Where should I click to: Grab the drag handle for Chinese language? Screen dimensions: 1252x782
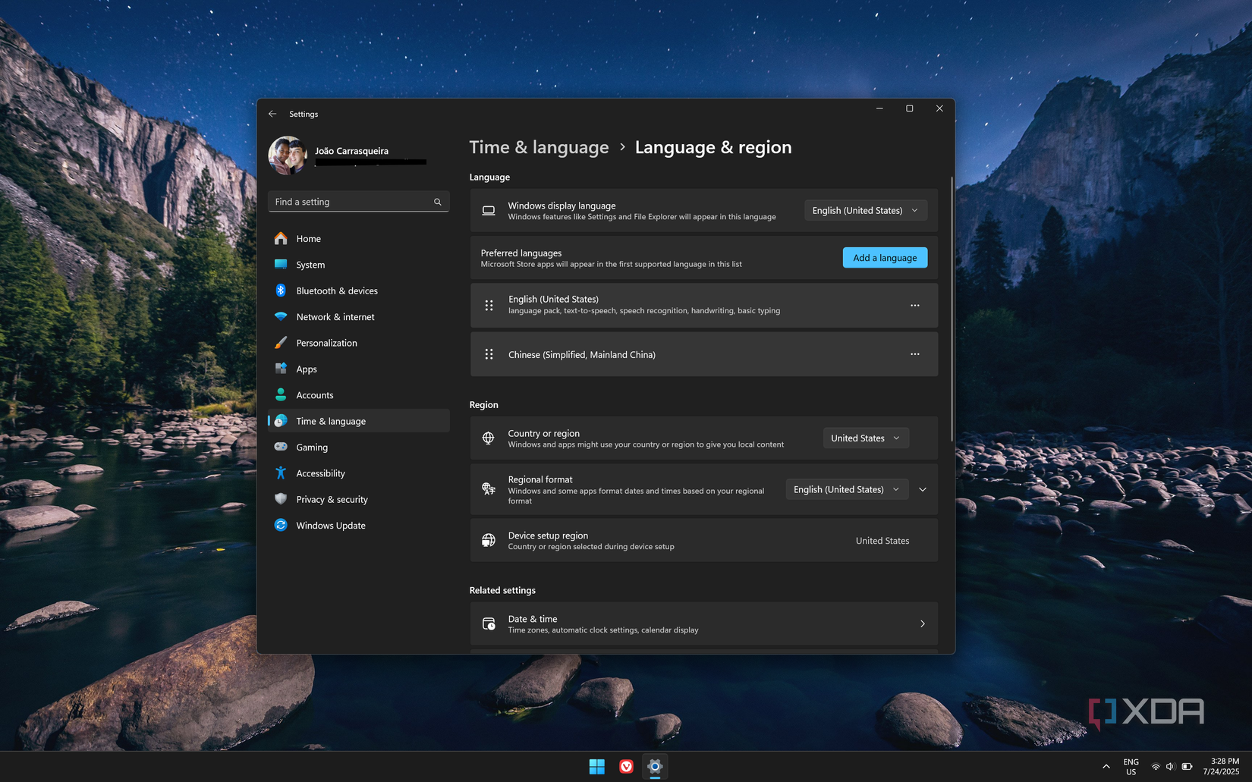tap(489, 354)
